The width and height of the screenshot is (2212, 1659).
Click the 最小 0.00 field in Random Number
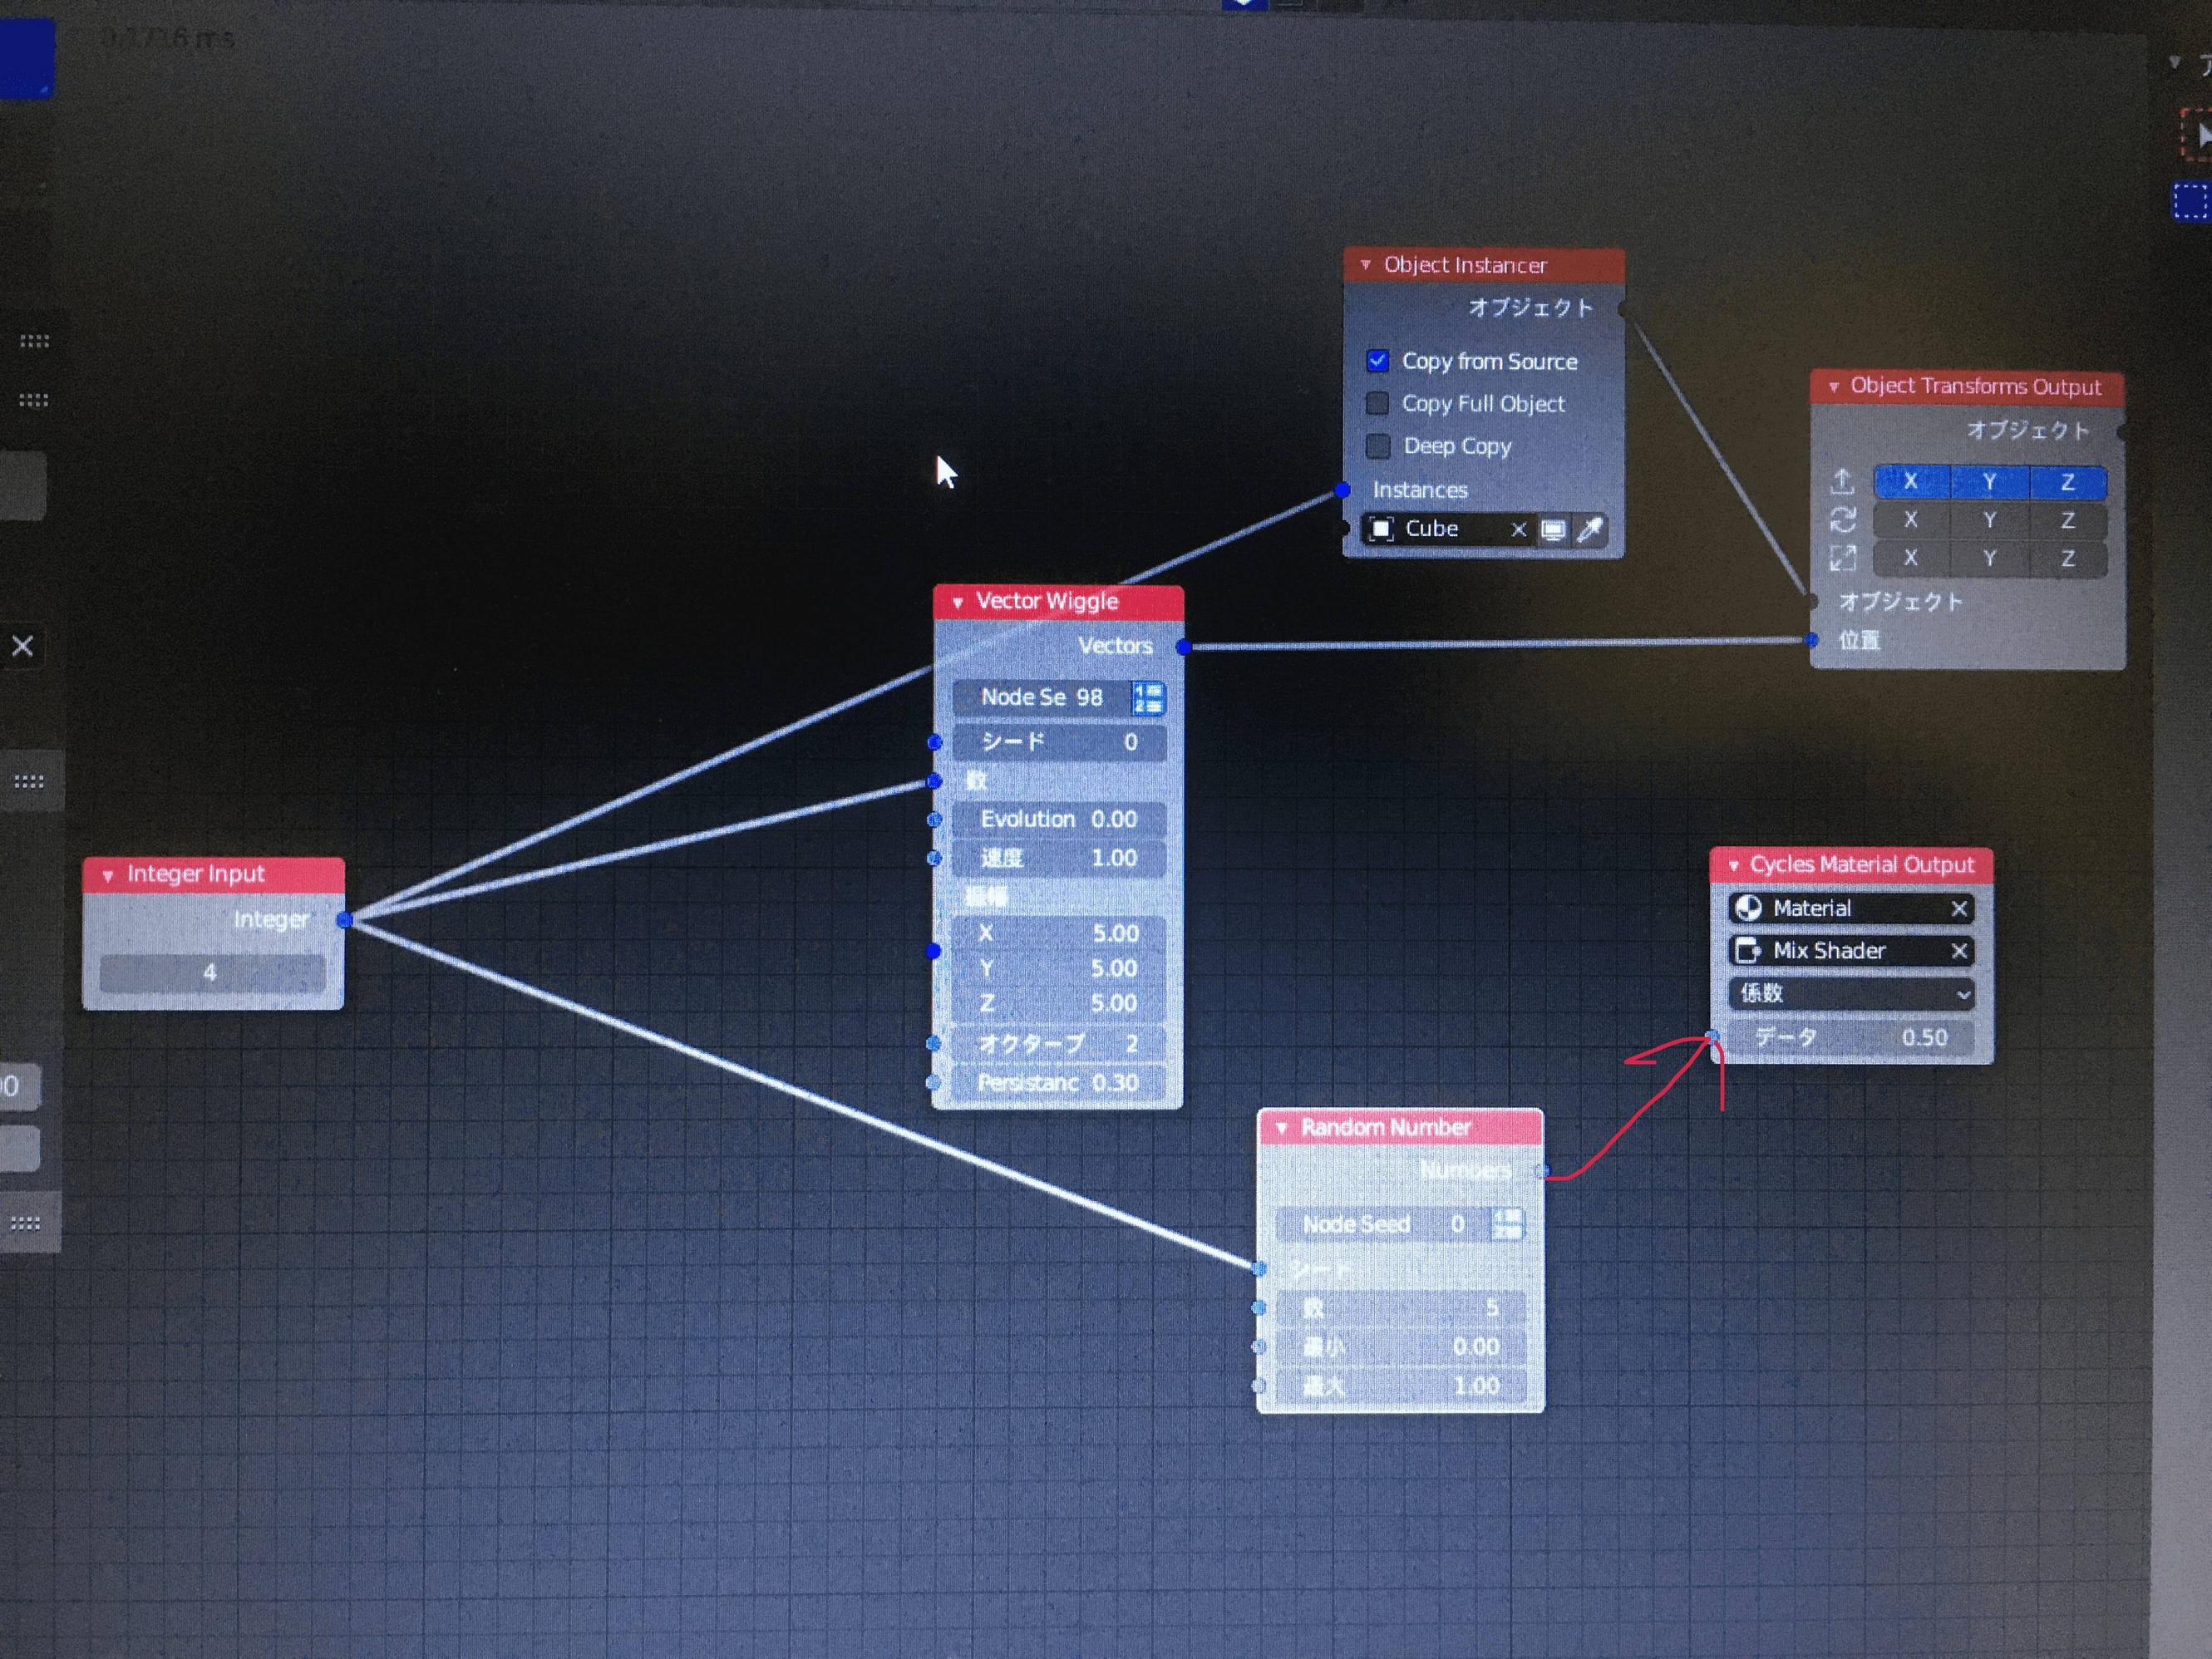[x=1401, y=1348]
